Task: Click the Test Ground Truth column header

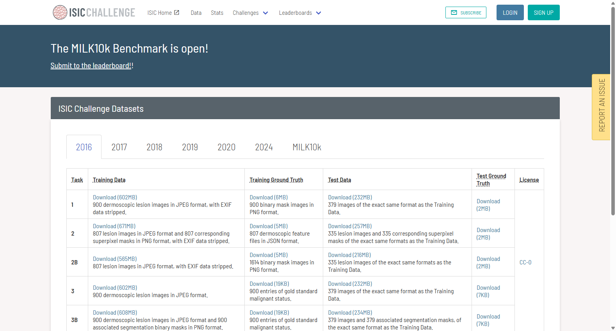Action: (x=491, y=180)
